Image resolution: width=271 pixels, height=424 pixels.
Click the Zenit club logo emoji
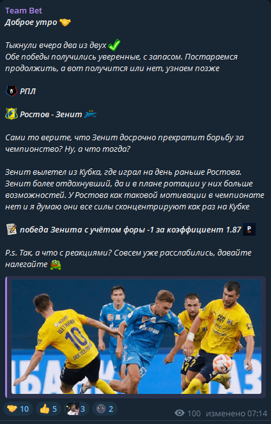coord(90,115)
